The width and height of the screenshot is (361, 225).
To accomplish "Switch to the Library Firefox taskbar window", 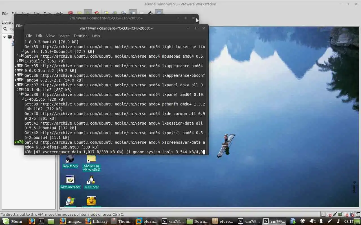I will [97, 221].
